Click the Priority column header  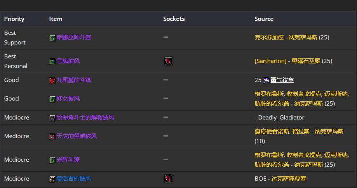coord(14,19)
